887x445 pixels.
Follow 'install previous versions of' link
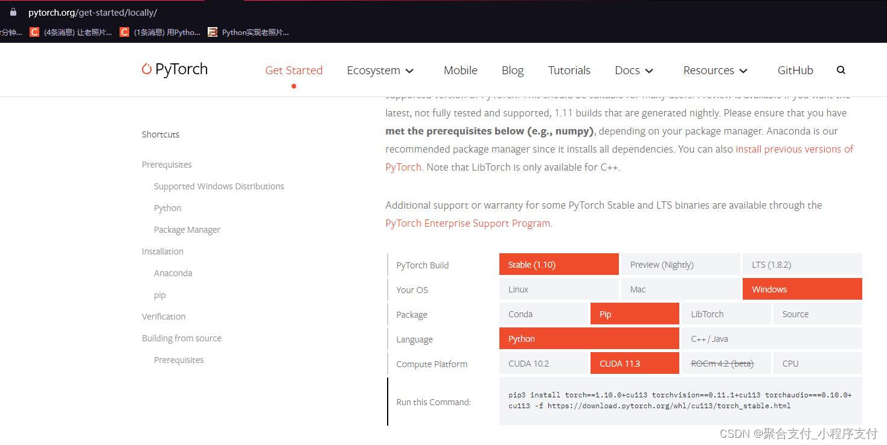(794, 149)
